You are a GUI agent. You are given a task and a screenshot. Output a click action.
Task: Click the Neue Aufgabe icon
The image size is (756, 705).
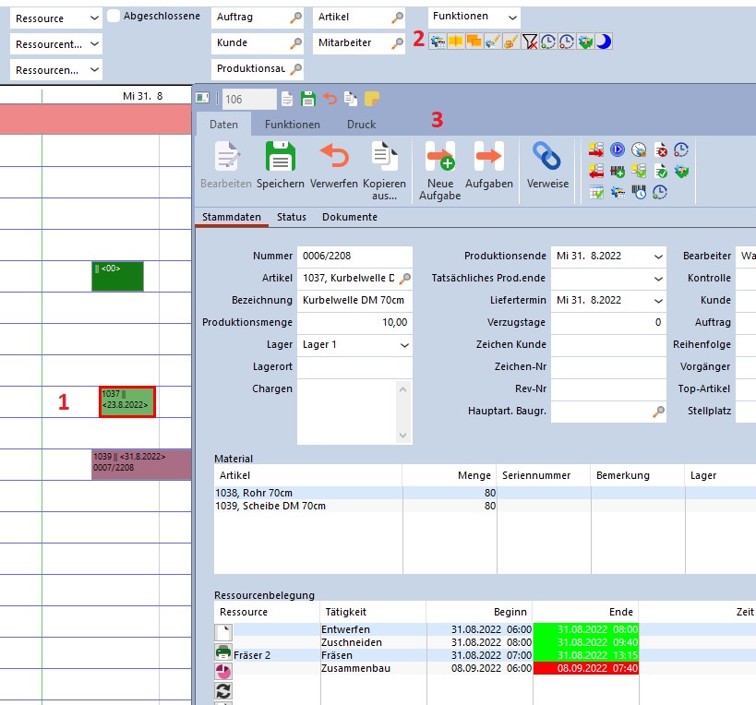440,157
